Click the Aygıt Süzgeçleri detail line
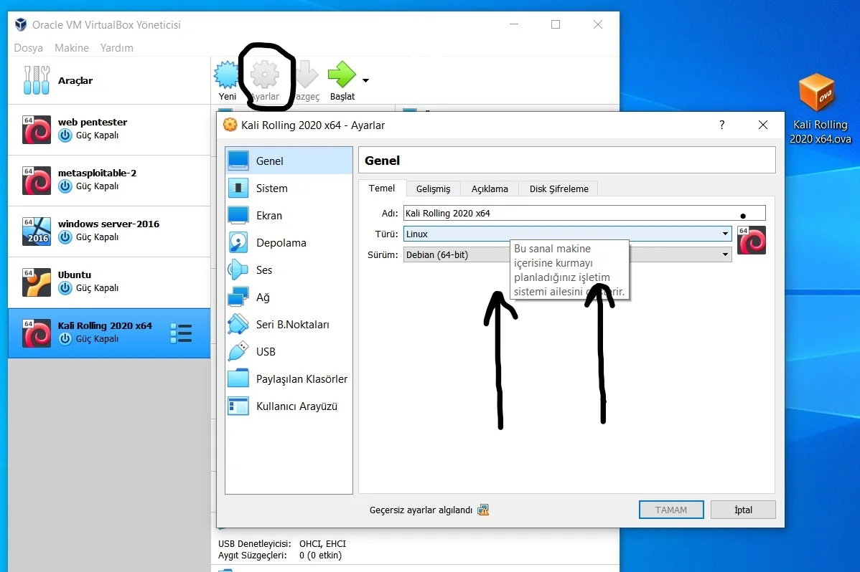This screenshot has width=860, height=572. click(280, 555)
